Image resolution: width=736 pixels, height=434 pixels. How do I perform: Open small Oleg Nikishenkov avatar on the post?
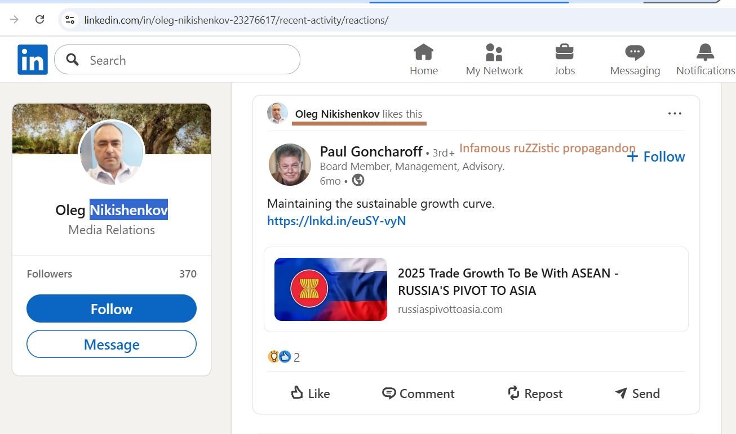tap(277, 113)
